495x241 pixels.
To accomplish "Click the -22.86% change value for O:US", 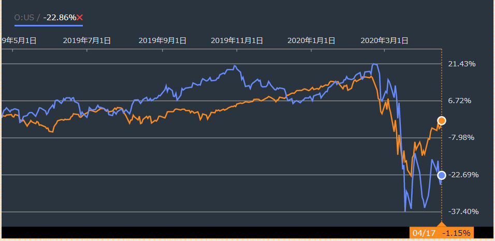I will coord(60,18).
